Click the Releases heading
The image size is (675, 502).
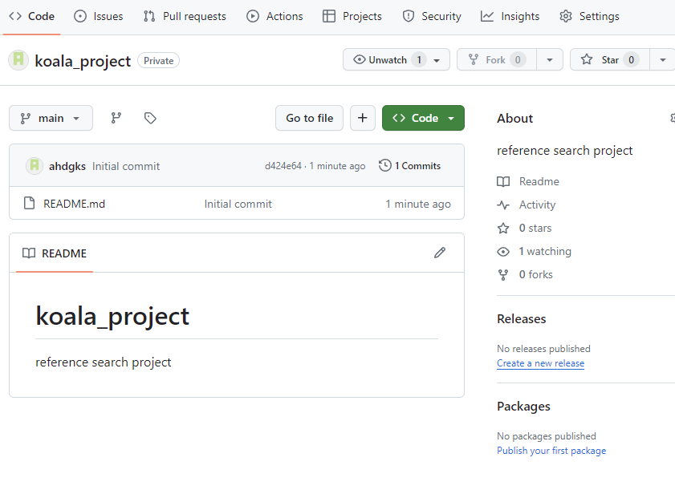click(522, 318)
